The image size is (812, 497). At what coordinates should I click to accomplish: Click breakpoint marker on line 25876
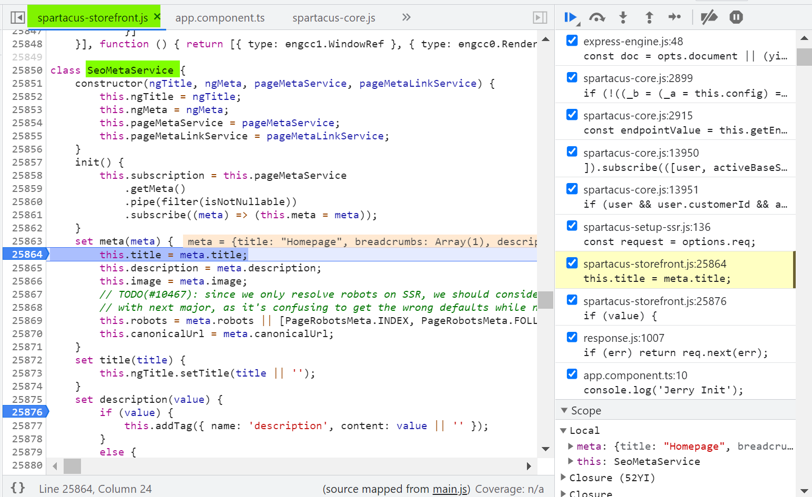point(26,412)
